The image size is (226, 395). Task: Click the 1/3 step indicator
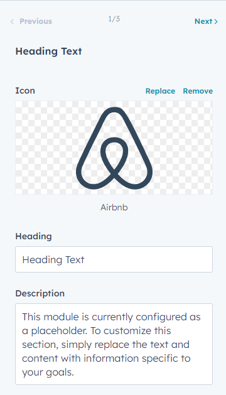click(x=114, y=19)
